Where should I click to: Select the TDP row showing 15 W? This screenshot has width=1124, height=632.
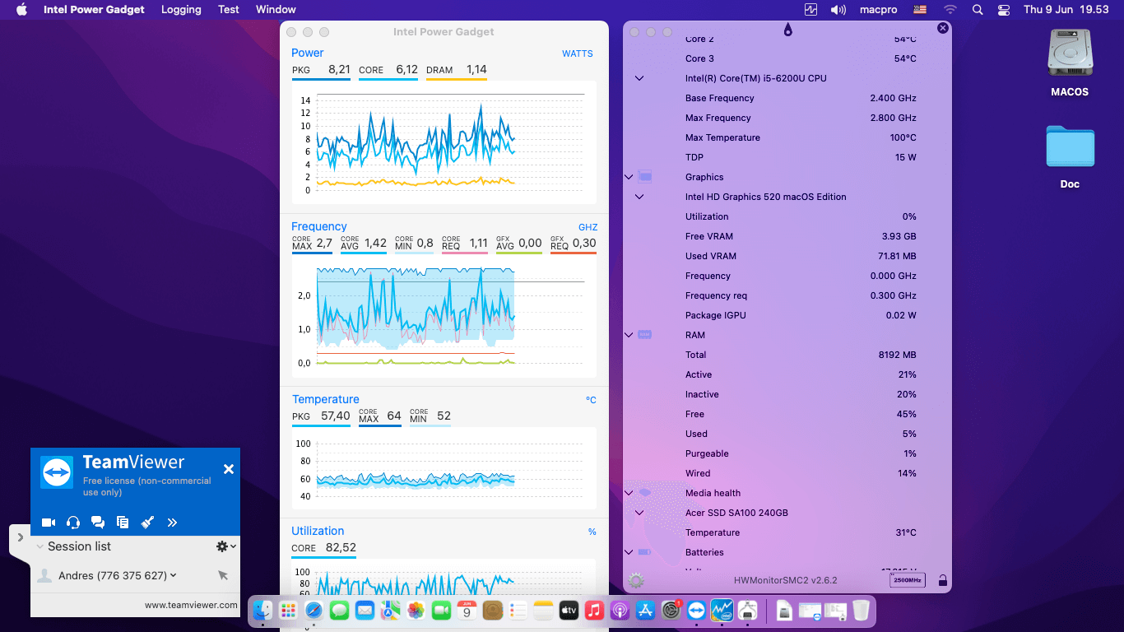coord(787,157)
